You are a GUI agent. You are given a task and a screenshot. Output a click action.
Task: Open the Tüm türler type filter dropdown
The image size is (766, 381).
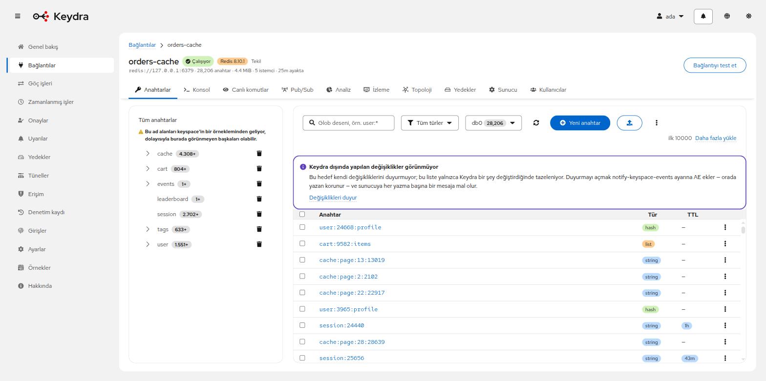point(430,123)
